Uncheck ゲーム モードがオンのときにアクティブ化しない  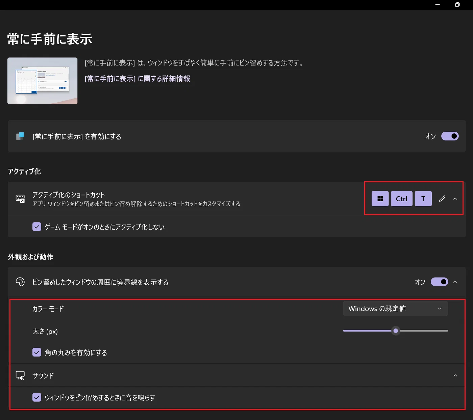click(x=36, y=227)
